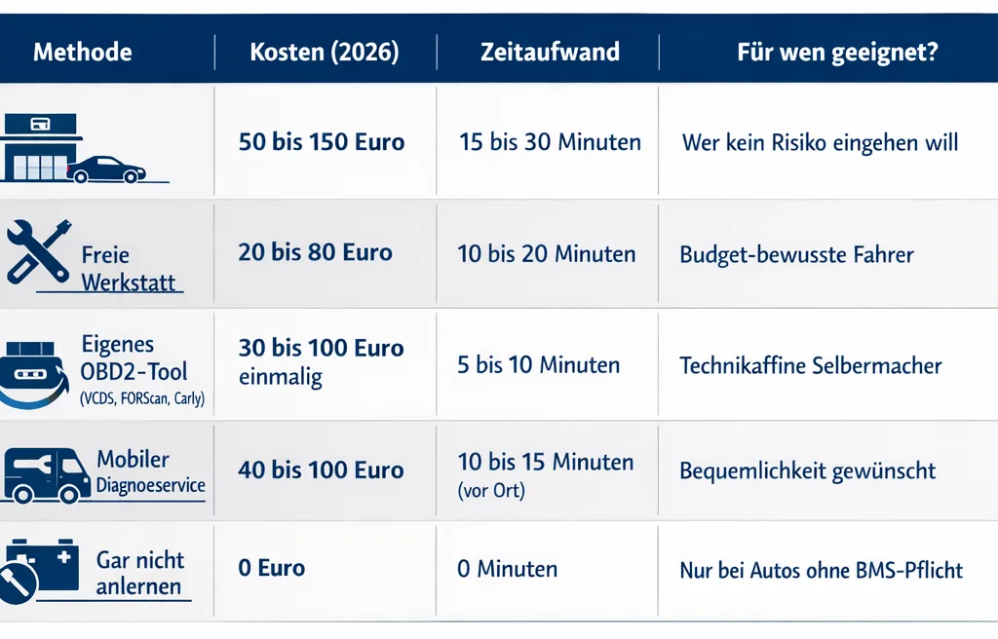Viewport: 998px width, 639px height.
Task: Select the Für wen geeignet? header
Action: 837,52
